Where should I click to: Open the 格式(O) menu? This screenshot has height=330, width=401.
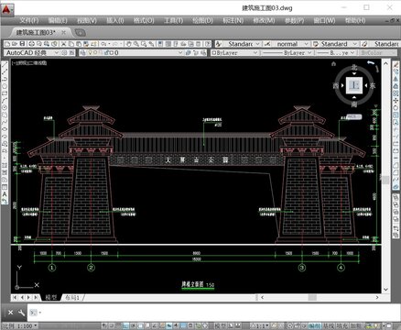click(x=144, y=20)
